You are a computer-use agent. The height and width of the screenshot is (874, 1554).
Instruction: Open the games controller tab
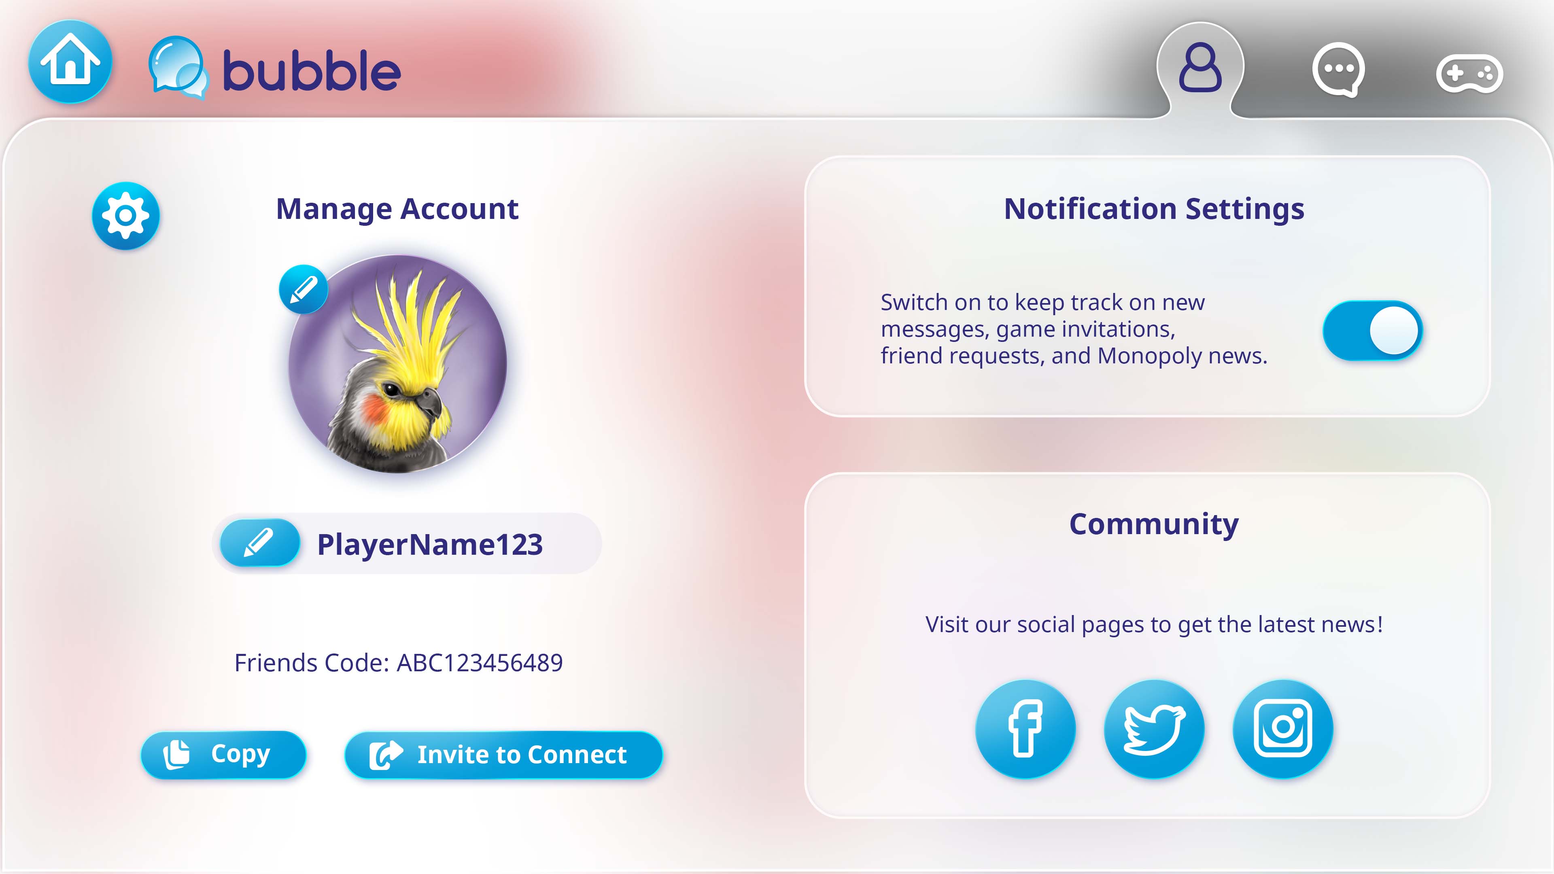coord(1469,74)
